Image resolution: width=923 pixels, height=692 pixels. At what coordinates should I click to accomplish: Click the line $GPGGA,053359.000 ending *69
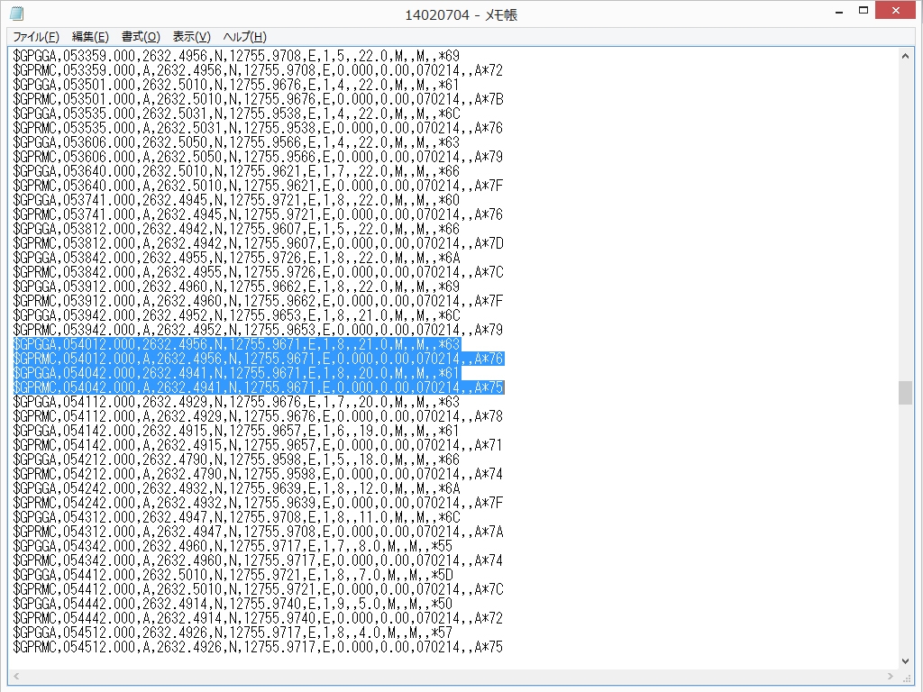(x=236, y=56)
